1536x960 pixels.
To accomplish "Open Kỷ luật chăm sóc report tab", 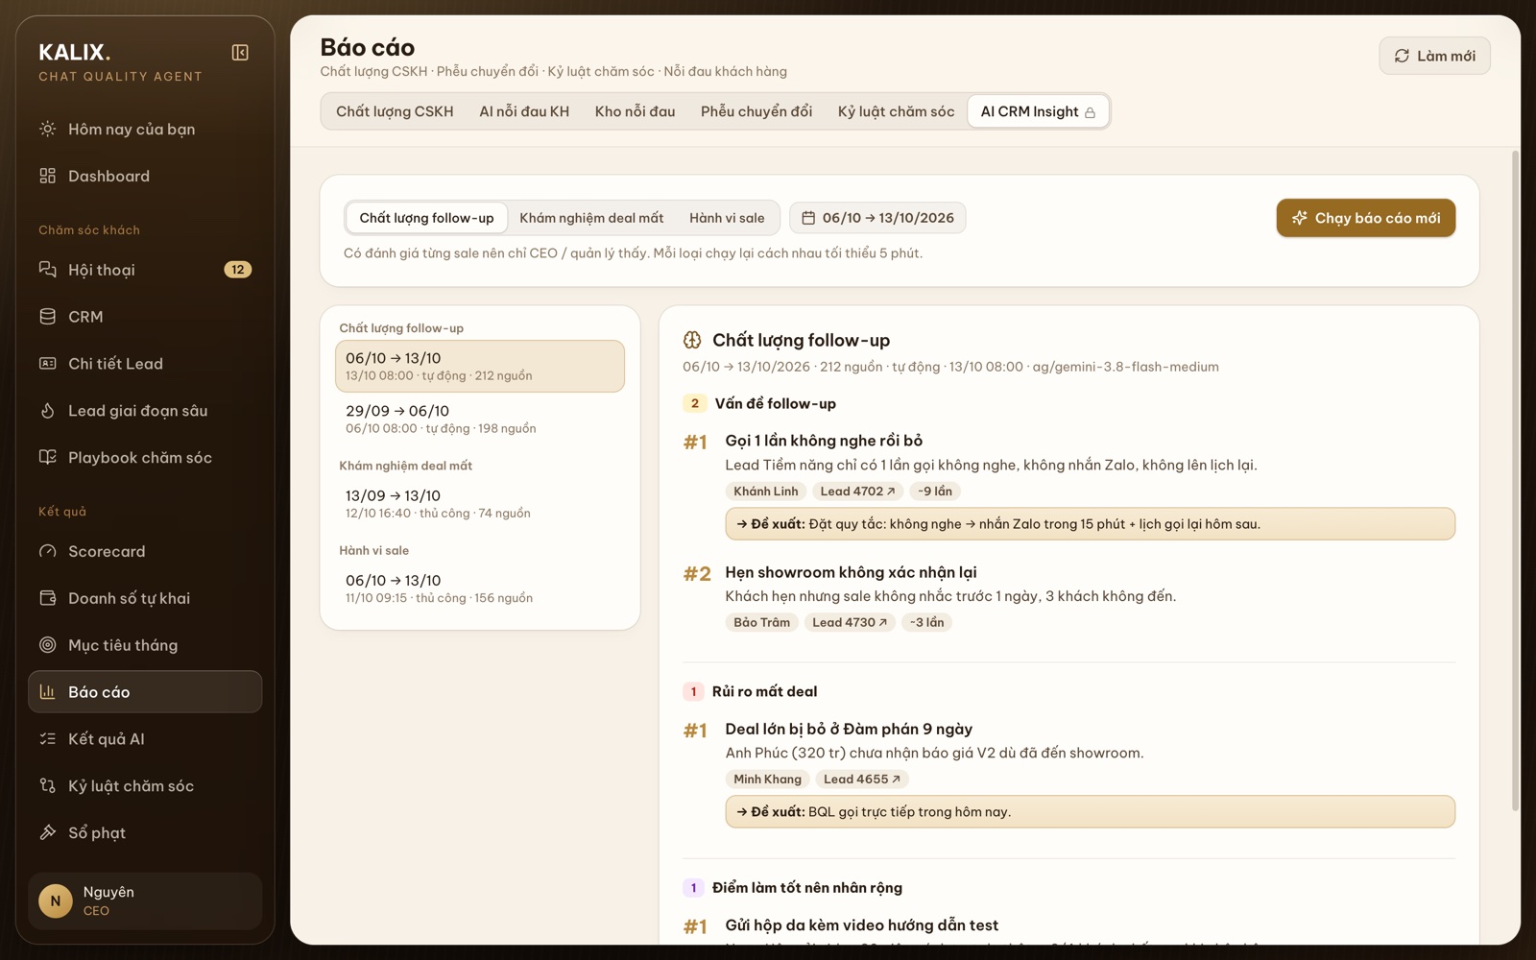I will [896, 111].
